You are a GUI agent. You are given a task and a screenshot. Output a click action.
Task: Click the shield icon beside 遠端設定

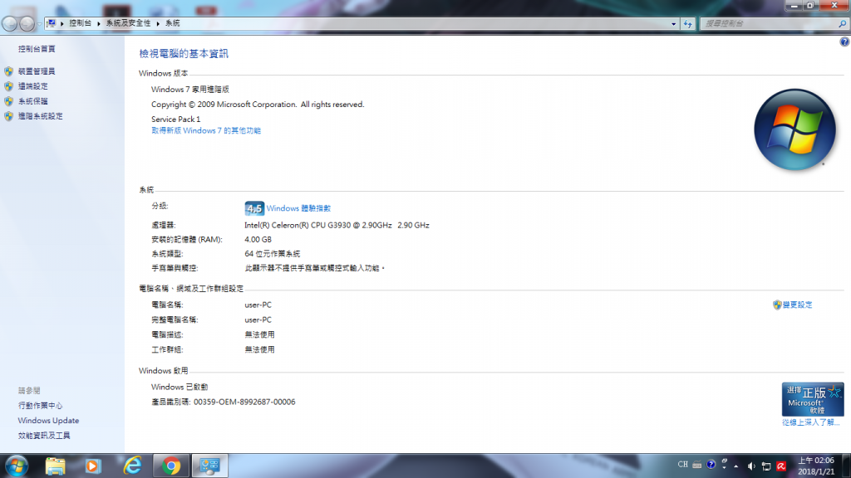[8, 86]
